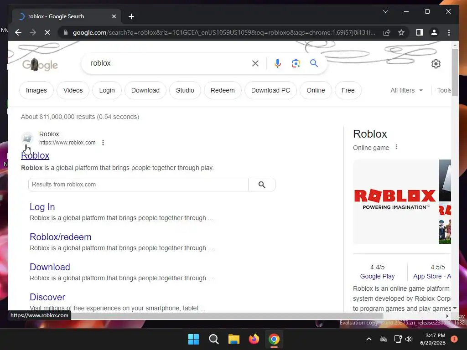This screenshot has height=350, width=467.
Task: Open Chrome's three-dot menu
Action: [449, 32]
